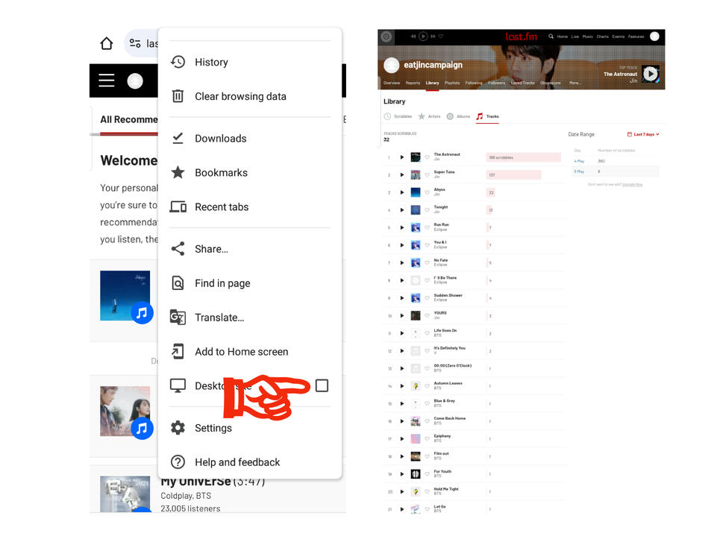Toggle play in the last.fm player bar
This screenshot has width=723, height=542.
click(422, 37)
